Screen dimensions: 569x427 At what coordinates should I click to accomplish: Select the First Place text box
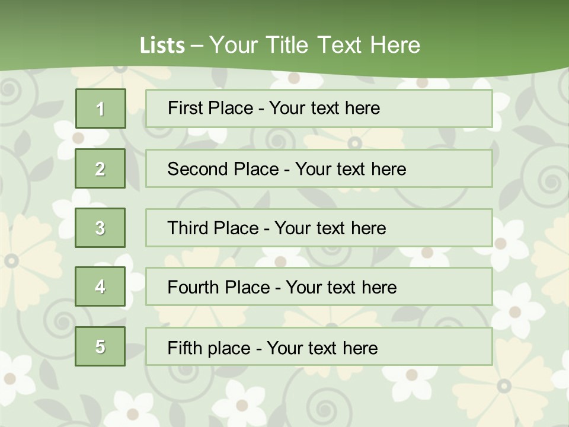319,109
